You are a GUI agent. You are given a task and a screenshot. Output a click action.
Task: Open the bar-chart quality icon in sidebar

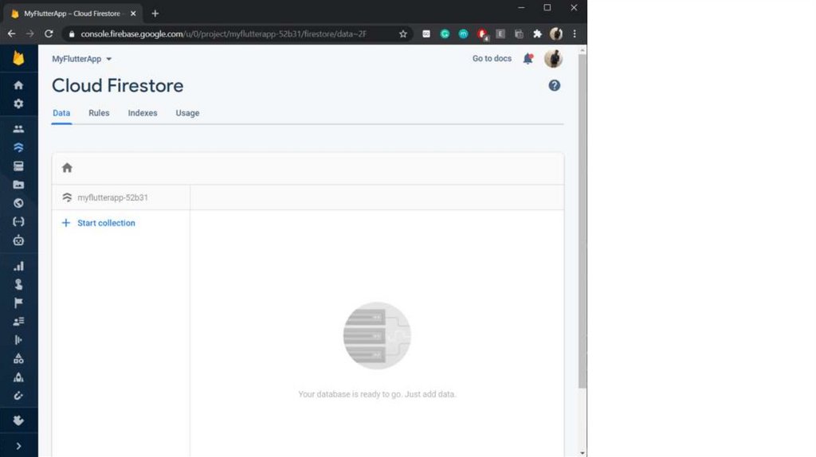point(19,266)
